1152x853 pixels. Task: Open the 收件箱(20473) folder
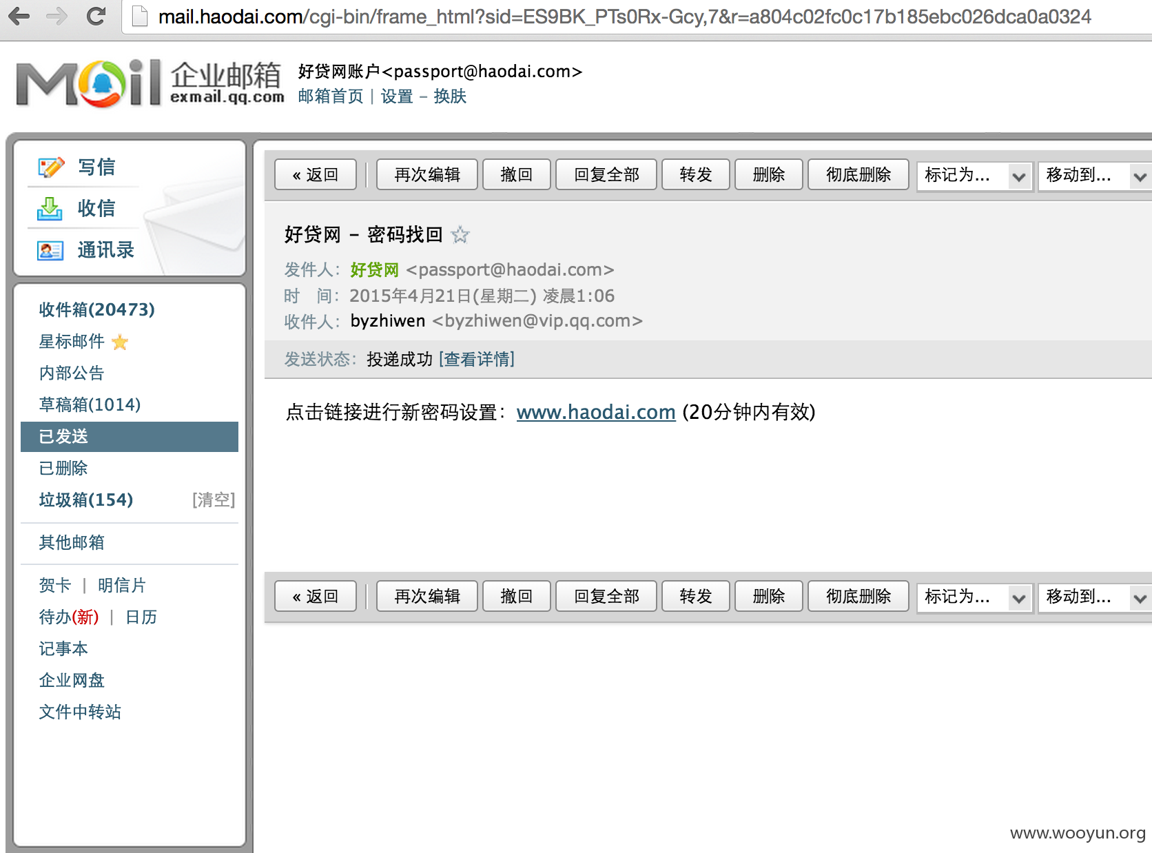pos(96,310)
